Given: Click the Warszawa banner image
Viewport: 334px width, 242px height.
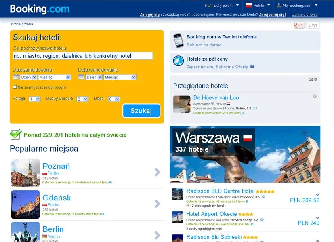Looking at the screenshot, I should [245, 154].
